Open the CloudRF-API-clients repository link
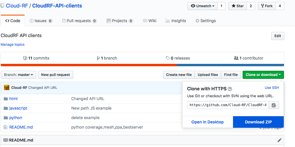This screenshot has height=147, width=295. tap(57, 6)
